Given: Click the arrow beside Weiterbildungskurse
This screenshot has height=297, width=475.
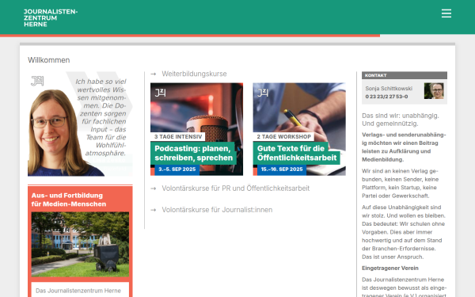Looking at the screenshot, I should (154, 74).
